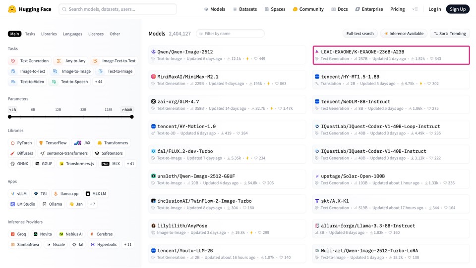
Task: Filter by Text-to-Video task
Action: 28,82
